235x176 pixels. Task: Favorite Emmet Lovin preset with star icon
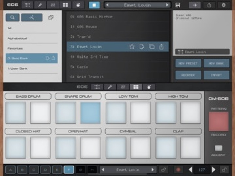132,47
